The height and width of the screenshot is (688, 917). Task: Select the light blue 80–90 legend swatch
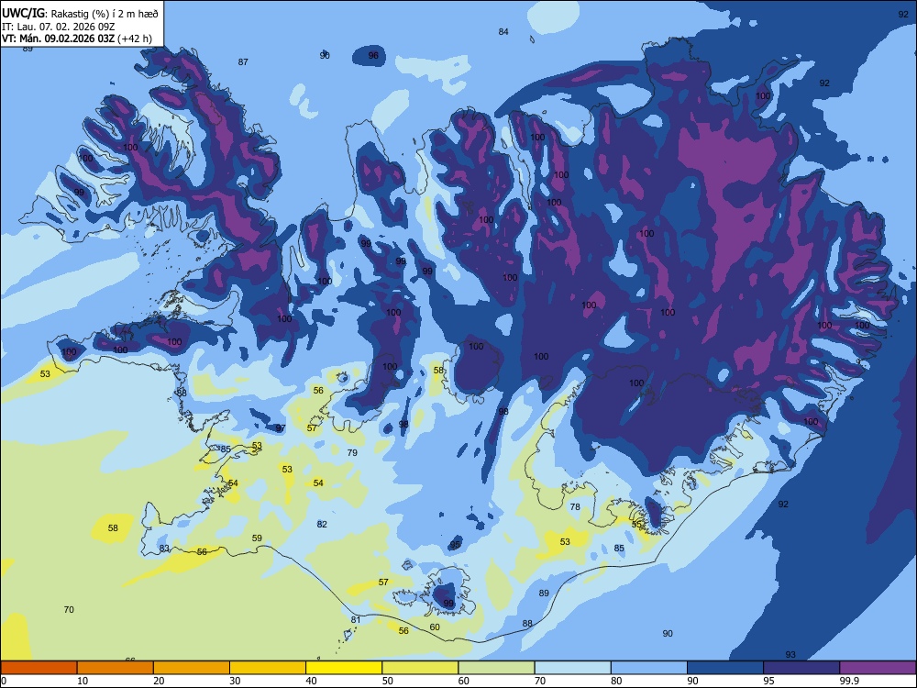tap(649, 668)
